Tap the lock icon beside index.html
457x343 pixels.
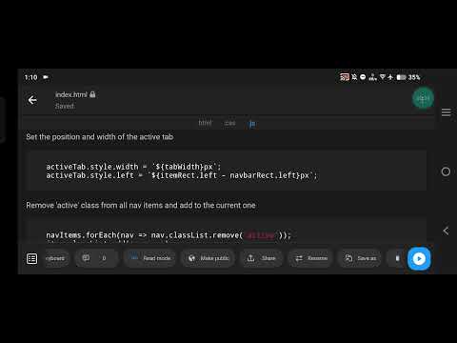(92, 94)
